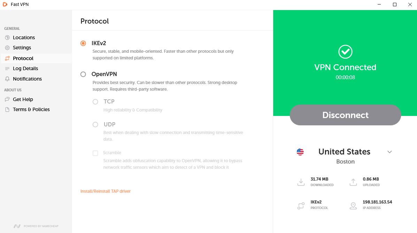This screenshot has height=233, width=417.
Task: Click the Settings gear icon
Action: (x=7, y=48)
